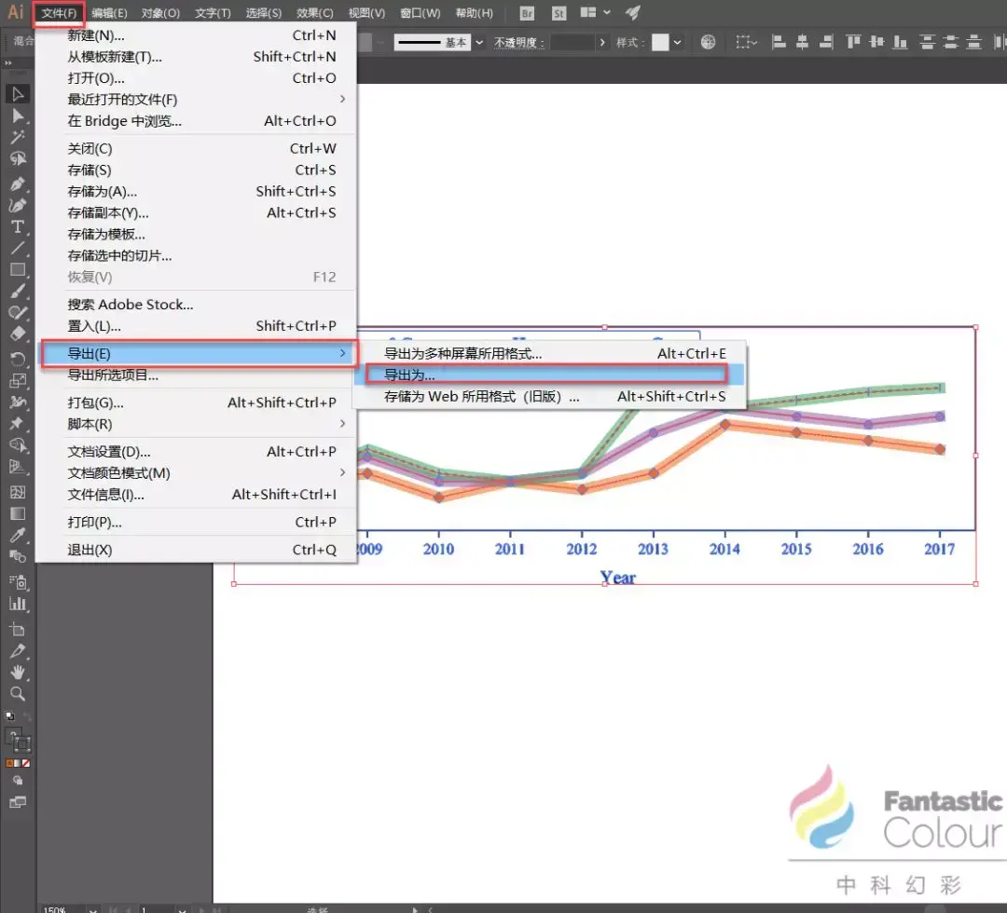
Task: Expand the opacity 不透明度 arrow
Action: (x=601, y=42)
